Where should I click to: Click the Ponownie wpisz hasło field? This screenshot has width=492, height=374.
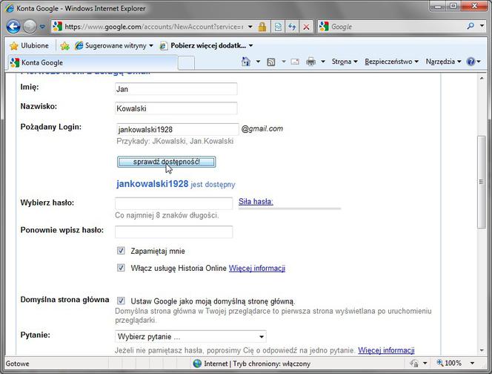(x=174, y=232)
